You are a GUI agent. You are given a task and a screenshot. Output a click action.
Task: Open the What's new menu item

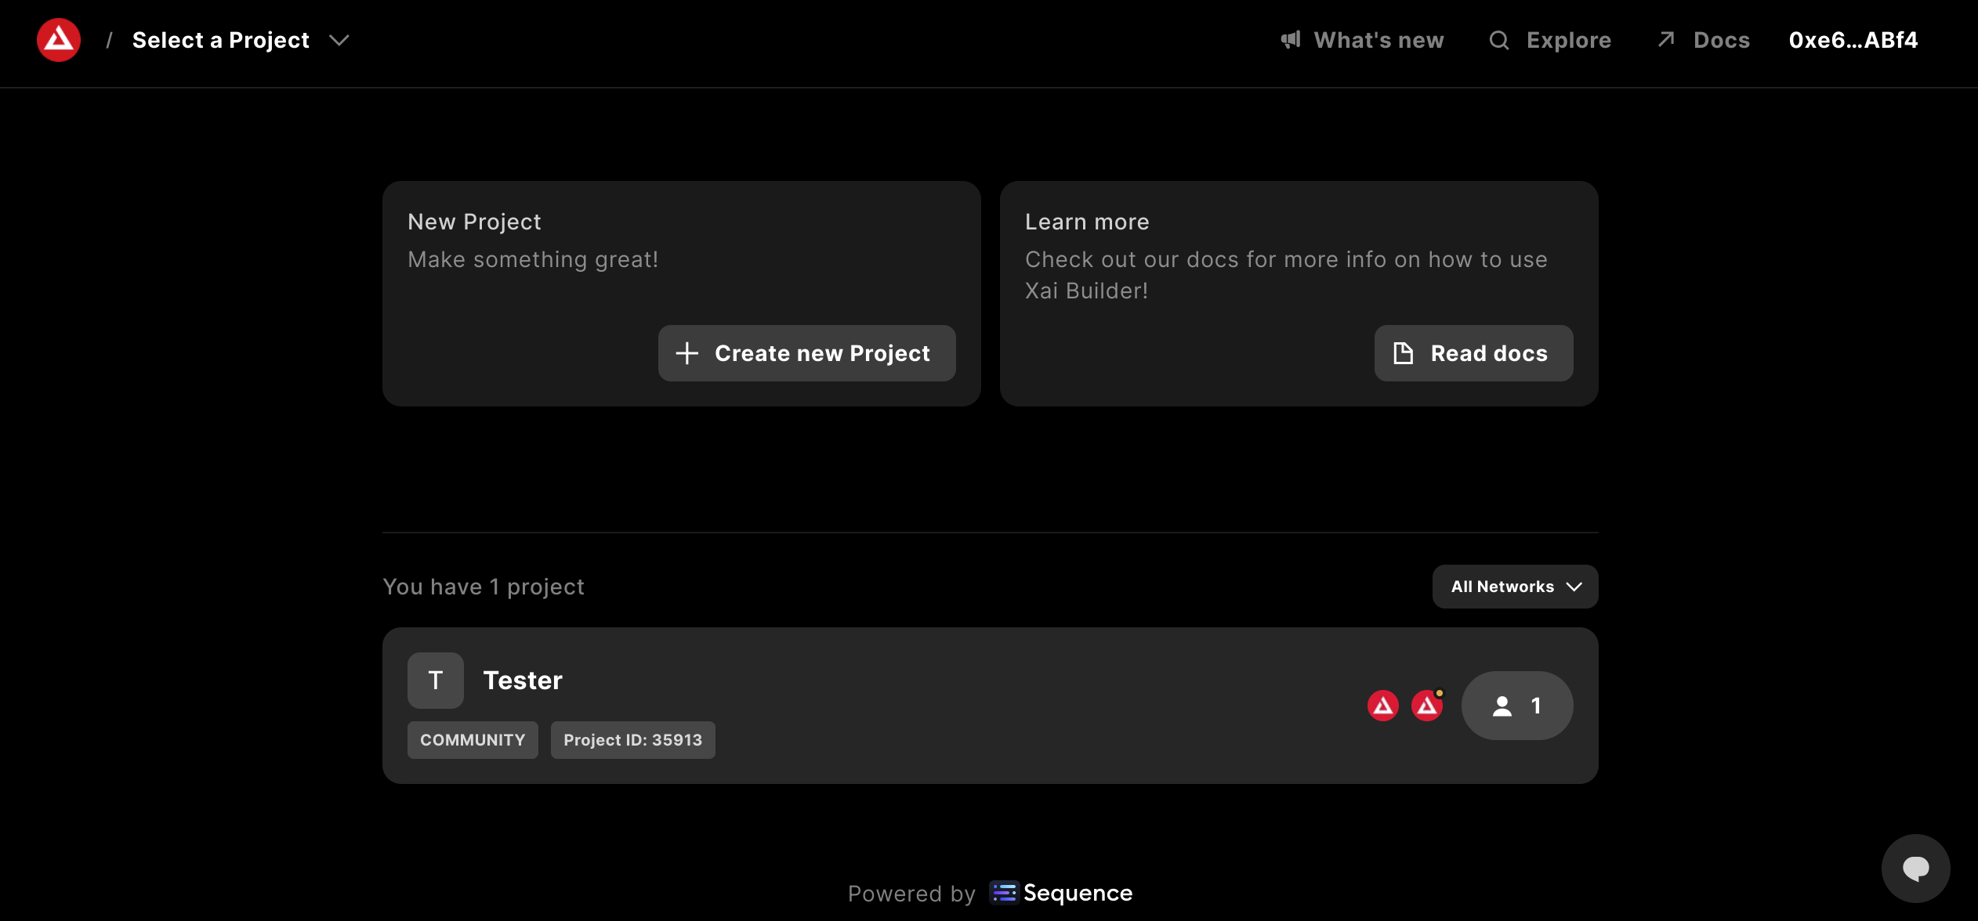coord(1378,40)
